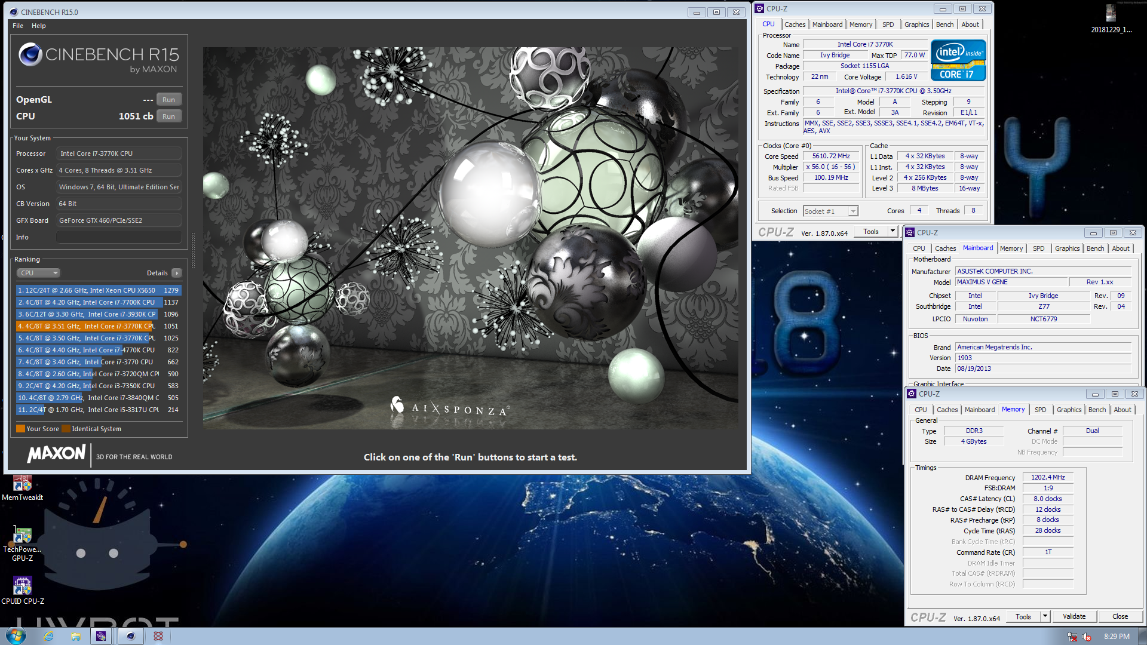Open the MemTweakIt desktop icon
Viewport: 1147px width, 645px height.
(22, 488)
